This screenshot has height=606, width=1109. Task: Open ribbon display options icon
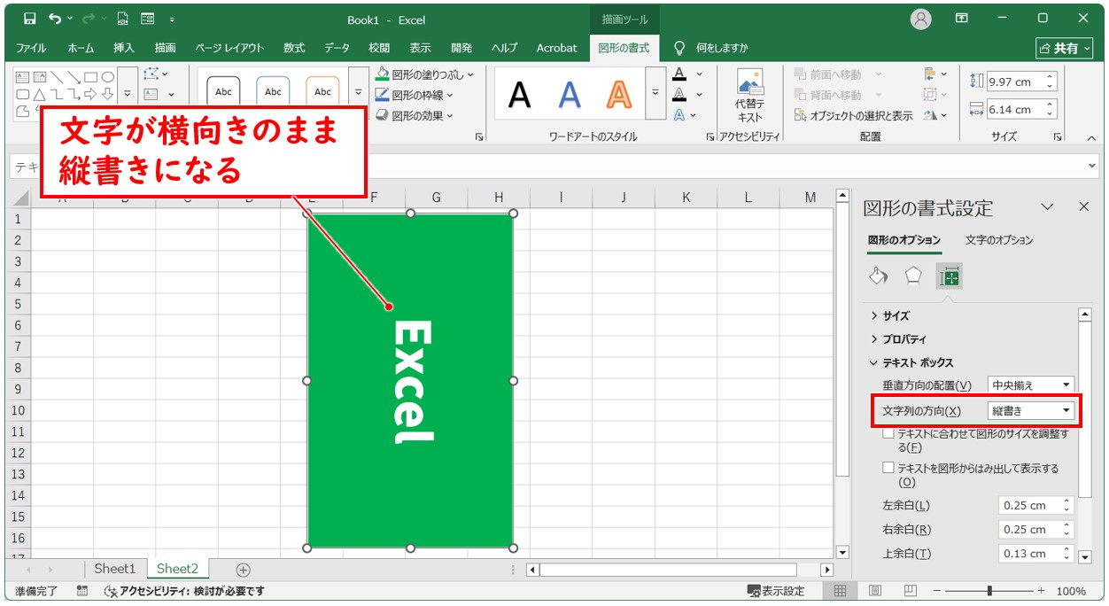pyautogui.click(x=963, y=19)
